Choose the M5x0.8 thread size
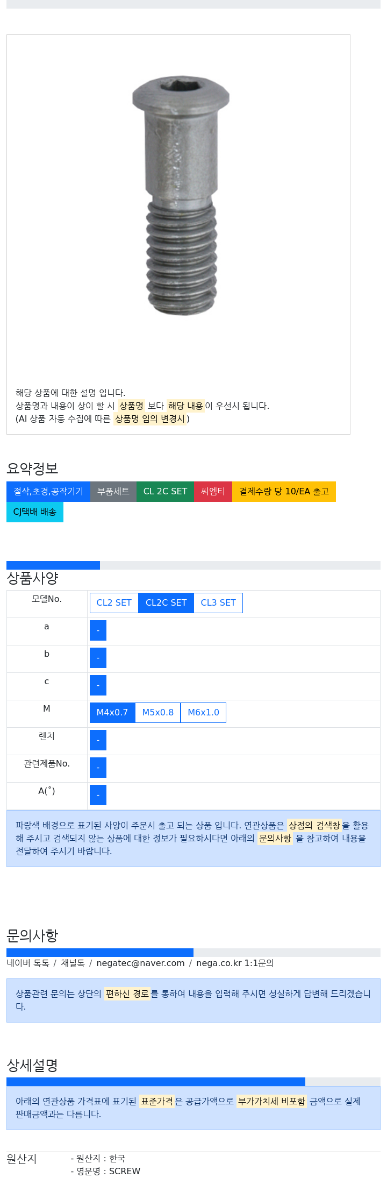This screenshot has width=387, height=1178. point(158,712)
